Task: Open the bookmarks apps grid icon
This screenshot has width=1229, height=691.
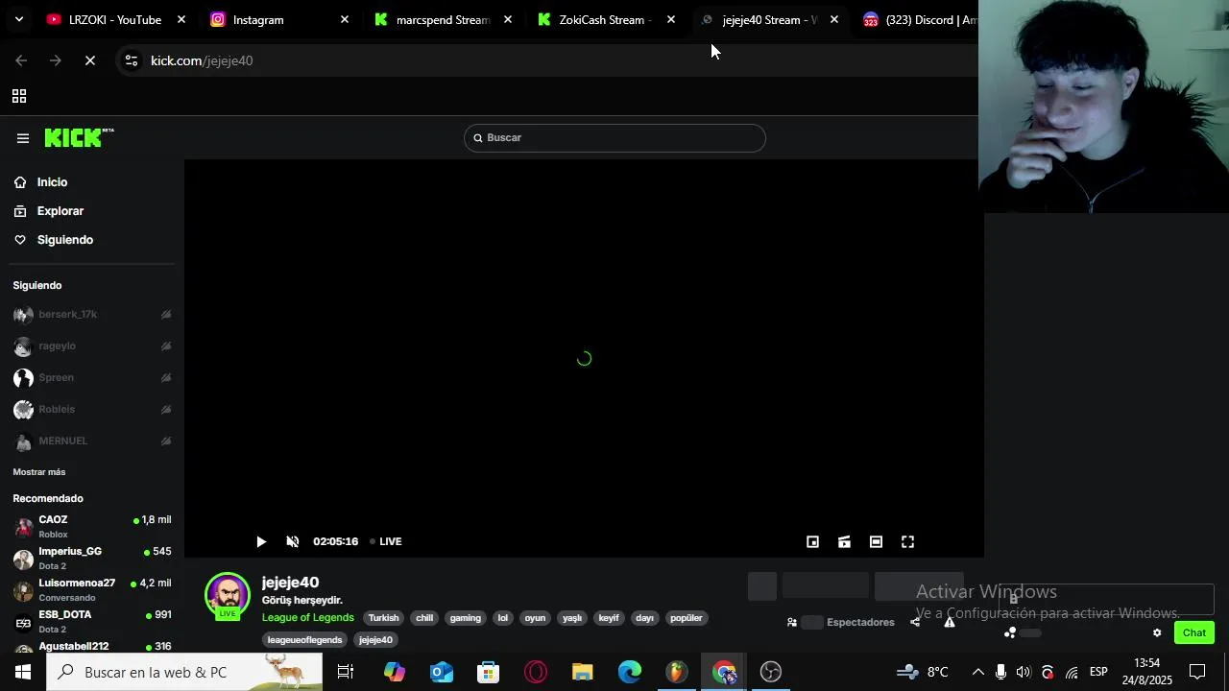Action: click(x=18, y=96)
